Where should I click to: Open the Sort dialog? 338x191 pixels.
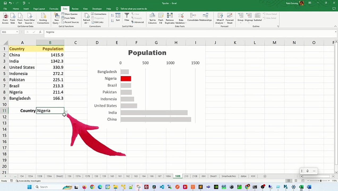coord(118,18)
